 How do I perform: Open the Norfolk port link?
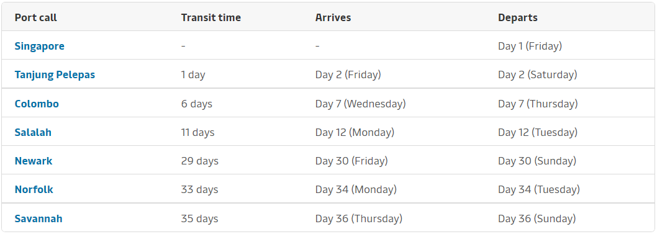[x=34, y=190]
